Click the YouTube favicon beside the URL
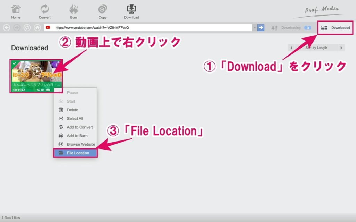 coord(48,28)
